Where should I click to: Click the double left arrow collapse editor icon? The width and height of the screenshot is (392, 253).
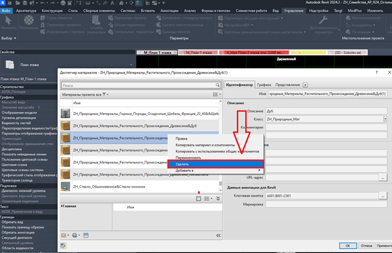[x=218, y=235]
